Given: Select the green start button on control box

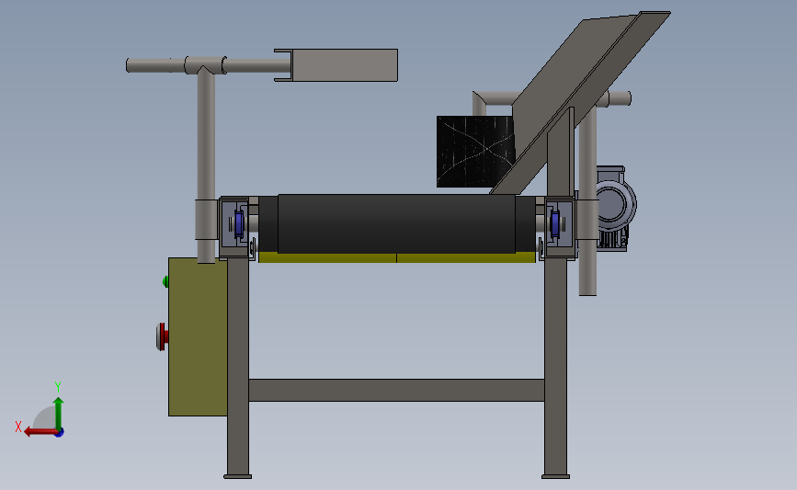Looking at the screenshot, I should pos(165,281).
